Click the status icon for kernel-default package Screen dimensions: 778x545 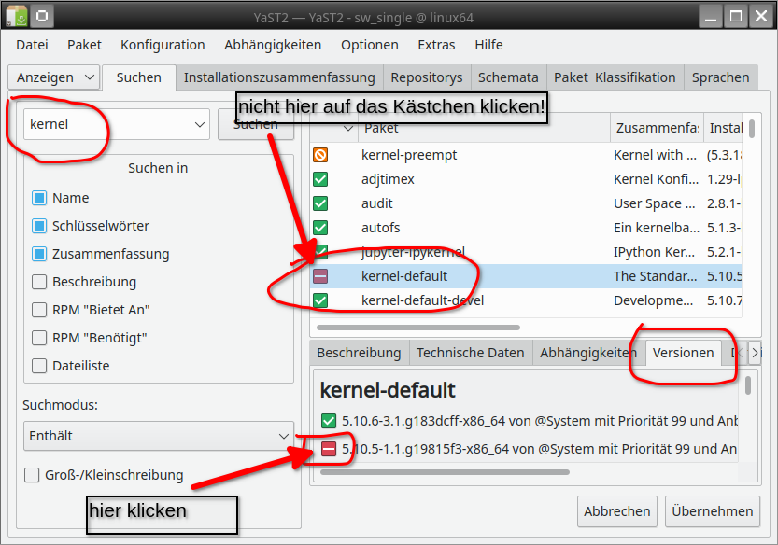(x=320, y=276)
